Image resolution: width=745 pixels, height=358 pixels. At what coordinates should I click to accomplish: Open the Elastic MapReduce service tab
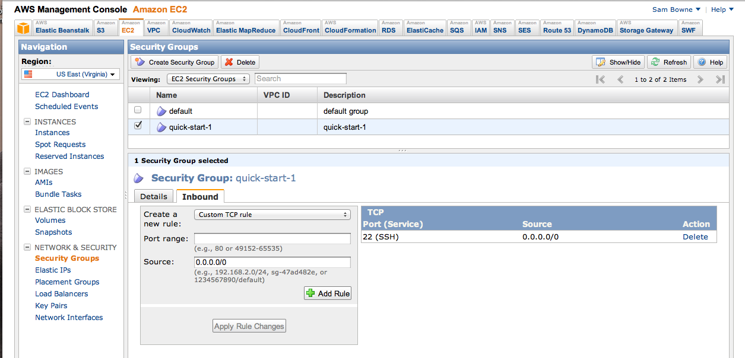pyautogui.click(x=246, y=28)
